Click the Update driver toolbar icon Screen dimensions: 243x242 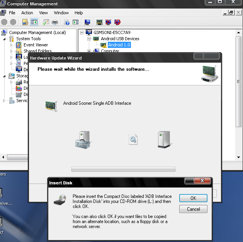pyautogui.click(x=99, y=22)
